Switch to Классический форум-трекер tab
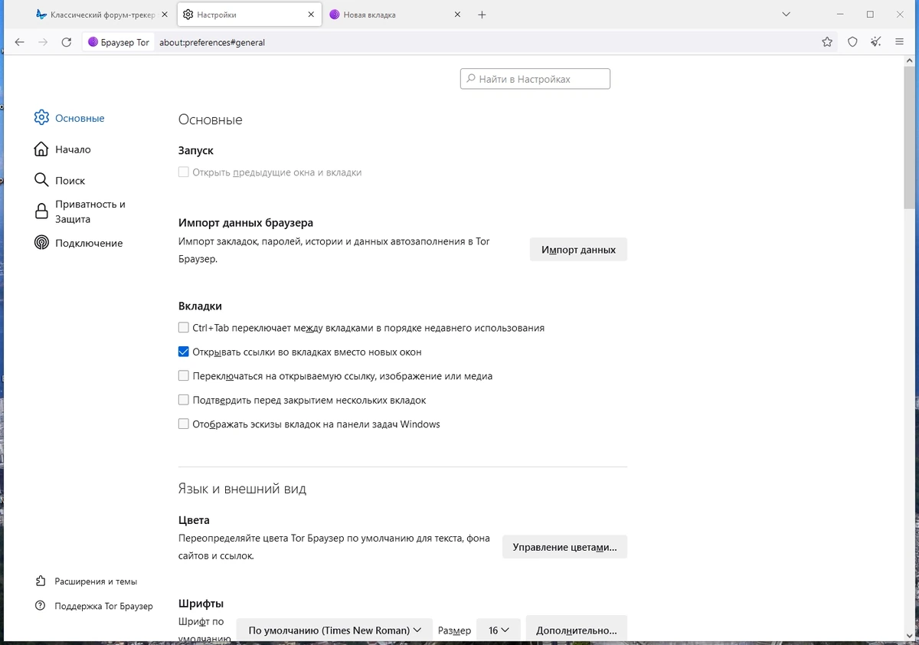This screenshot has height=645, width=919. (100, 15)
